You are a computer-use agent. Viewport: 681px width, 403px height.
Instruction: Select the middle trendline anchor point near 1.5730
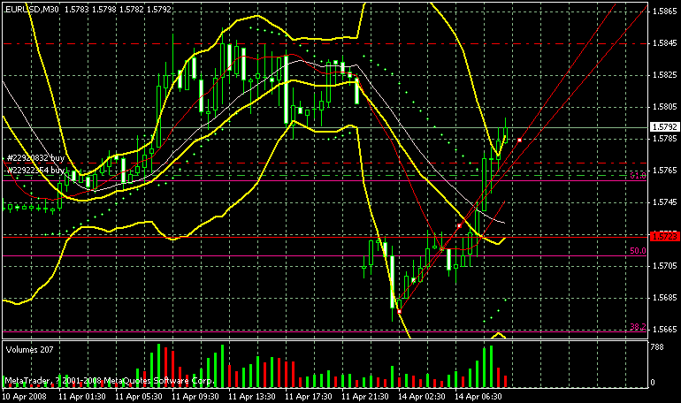coord(460,226)
